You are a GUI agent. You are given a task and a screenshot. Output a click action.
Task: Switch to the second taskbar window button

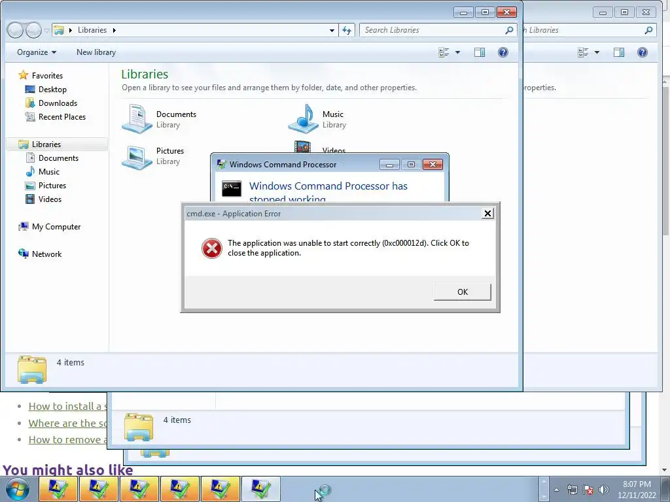coord(99,489)
